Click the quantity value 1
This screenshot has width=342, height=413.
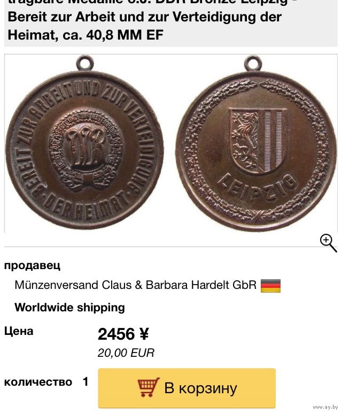coord(85,381)
